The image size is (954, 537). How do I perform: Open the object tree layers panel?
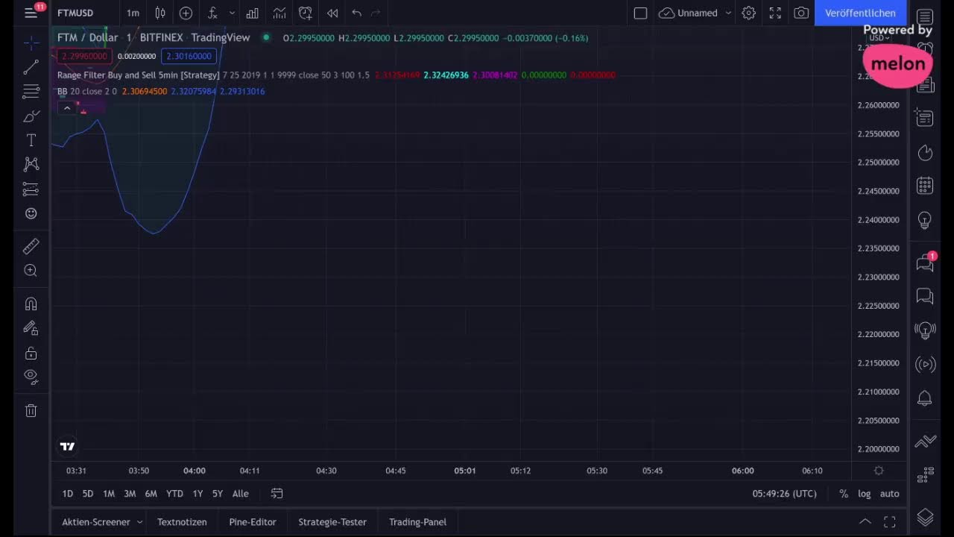(x=925, y=517)
